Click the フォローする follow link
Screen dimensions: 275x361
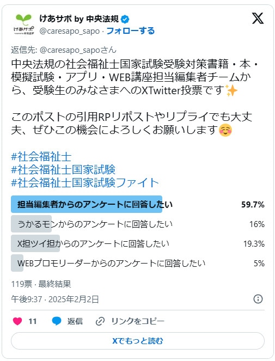tap(130, 31)
